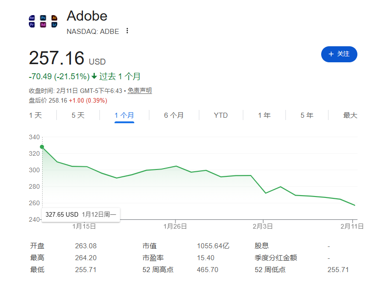Switch to the 1 天 range tab
Viewport: 367px width, 284px height.
[35, 115]
